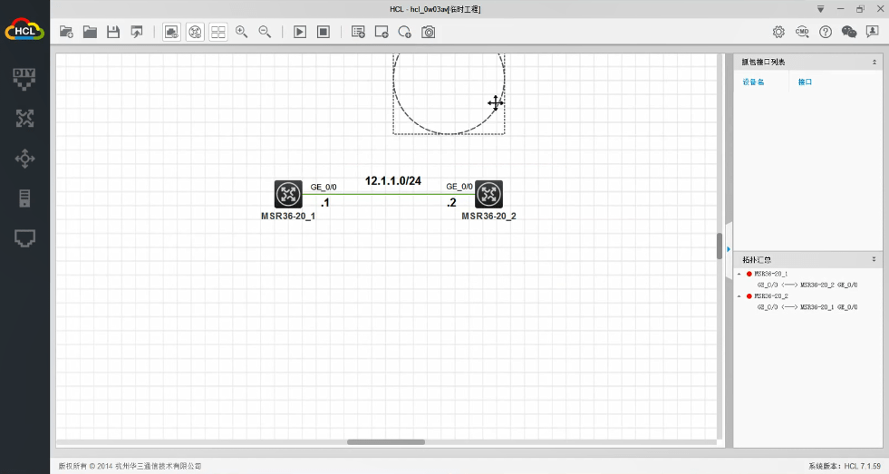889x474 pixels.
Task: Toggle the grid display toolbar button
Action: (218, 32)
